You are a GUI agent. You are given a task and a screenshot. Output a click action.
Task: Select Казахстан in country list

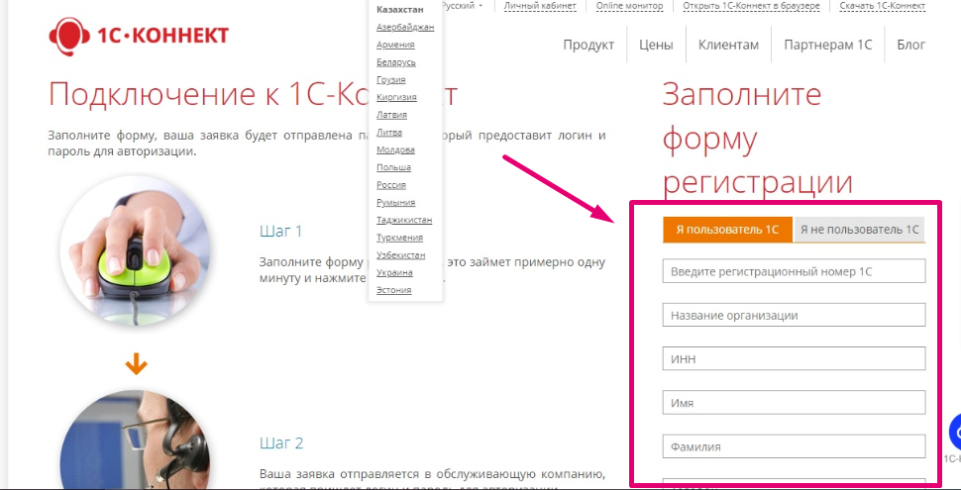(399, 9)
